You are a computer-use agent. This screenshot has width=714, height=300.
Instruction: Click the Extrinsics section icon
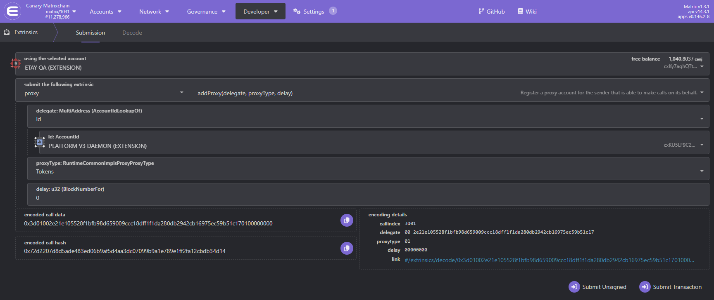[x=7, y=32]
